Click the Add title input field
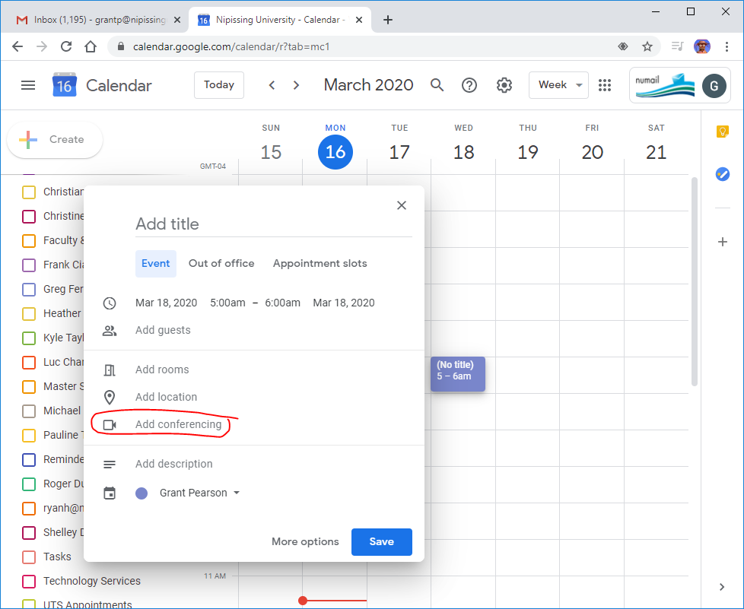Image resolution: width=744 pixels, height=609 pixels. (273, 224)
